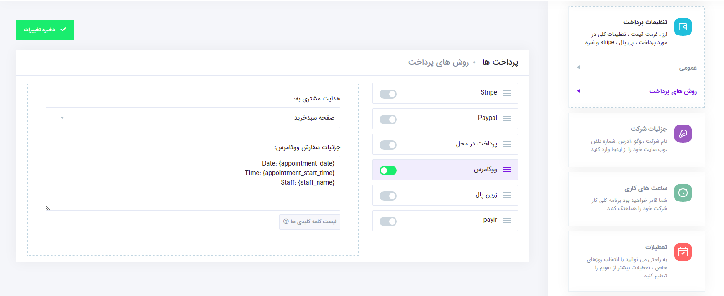The width and height of the screenshot is (724, 296).
Task: Enable the Stripe payment toggle
Action: 388,93
